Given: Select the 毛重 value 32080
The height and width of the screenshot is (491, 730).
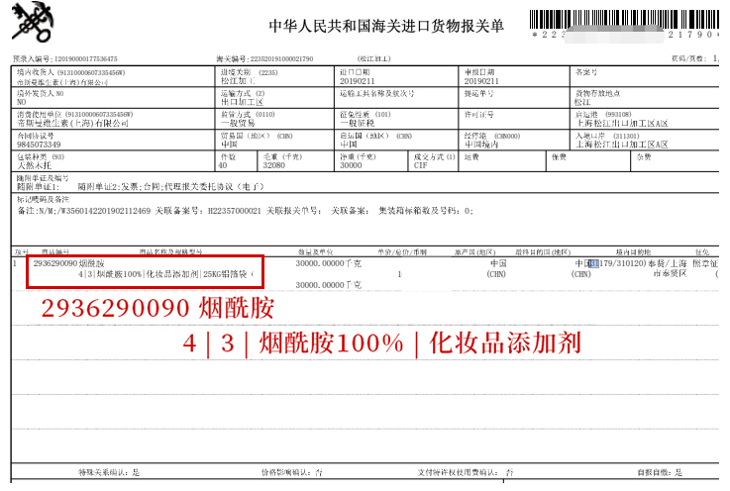Looking at the screenshot, I should point(273,165).
